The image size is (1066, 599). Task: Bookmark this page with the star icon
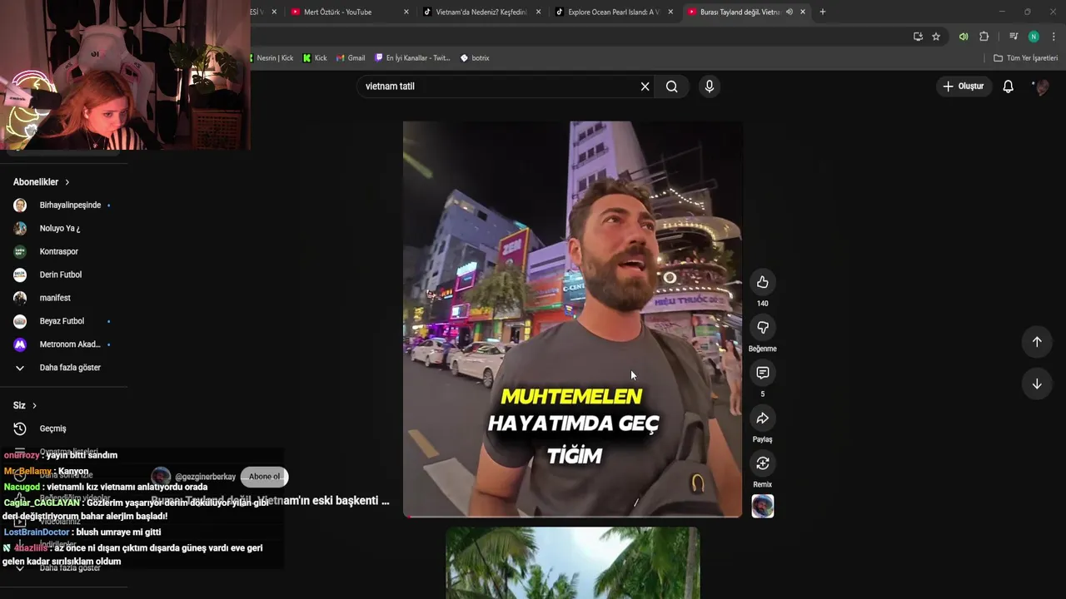[x=936, y=37]
